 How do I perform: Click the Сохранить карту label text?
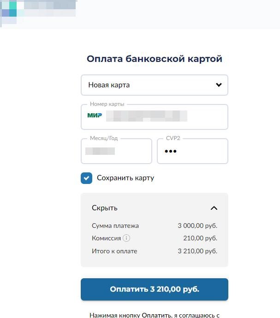125,178
